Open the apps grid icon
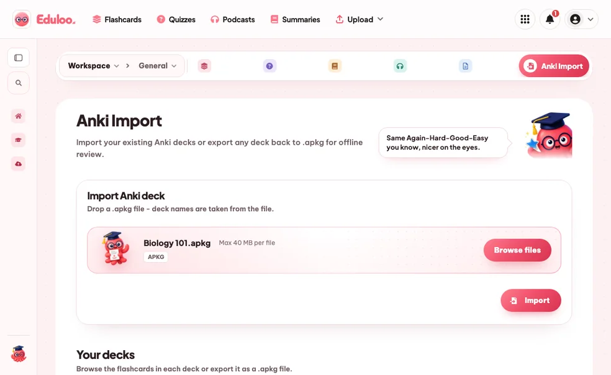This screenshot has height=375, width=611. tap(525, 19)
